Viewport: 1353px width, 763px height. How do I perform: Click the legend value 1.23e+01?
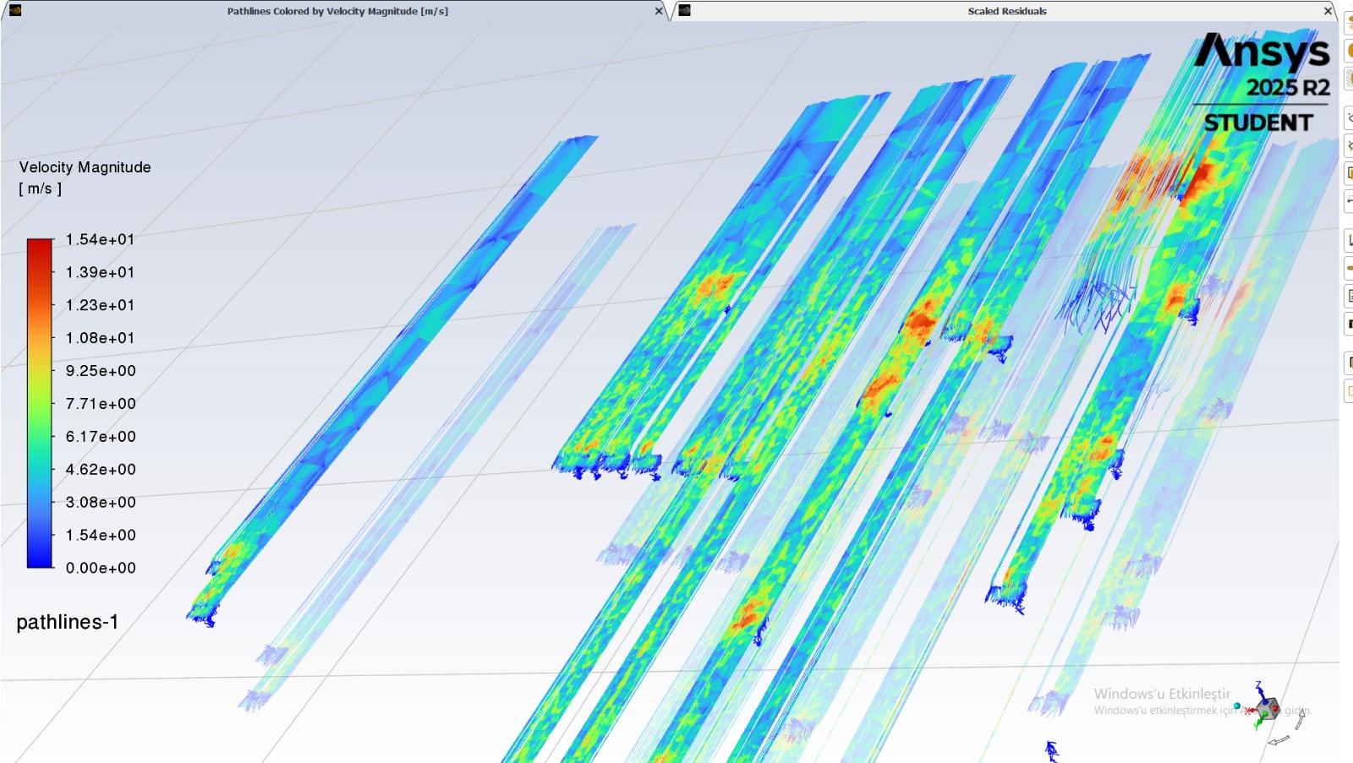pyautogui.click(x=100, y=305)
